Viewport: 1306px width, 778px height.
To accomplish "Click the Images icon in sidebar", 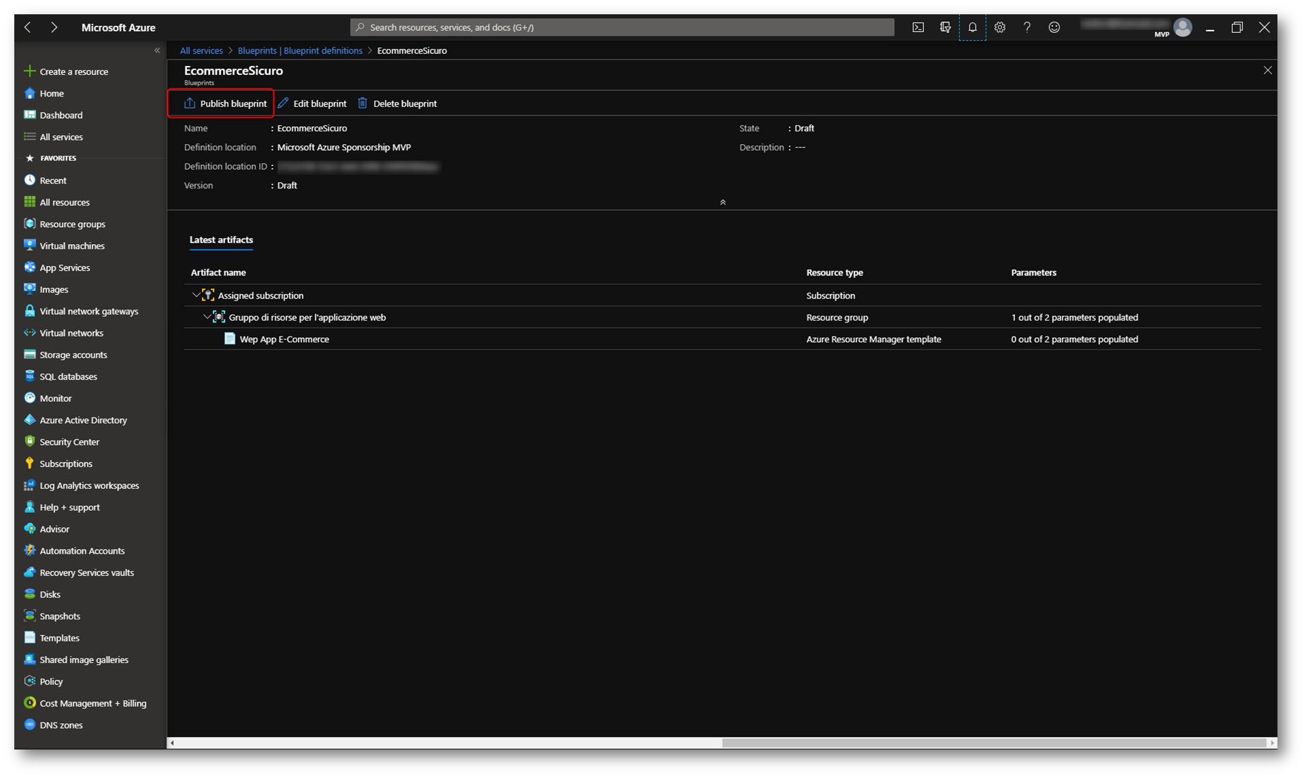I will pyautogui.click(x=30, y=289).
